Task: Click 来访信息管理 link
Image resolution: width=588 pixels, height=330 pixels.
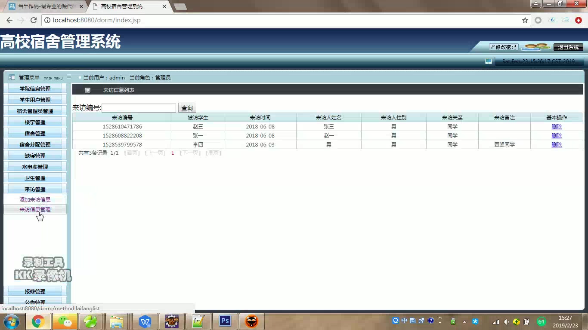Action: [35, 209]
